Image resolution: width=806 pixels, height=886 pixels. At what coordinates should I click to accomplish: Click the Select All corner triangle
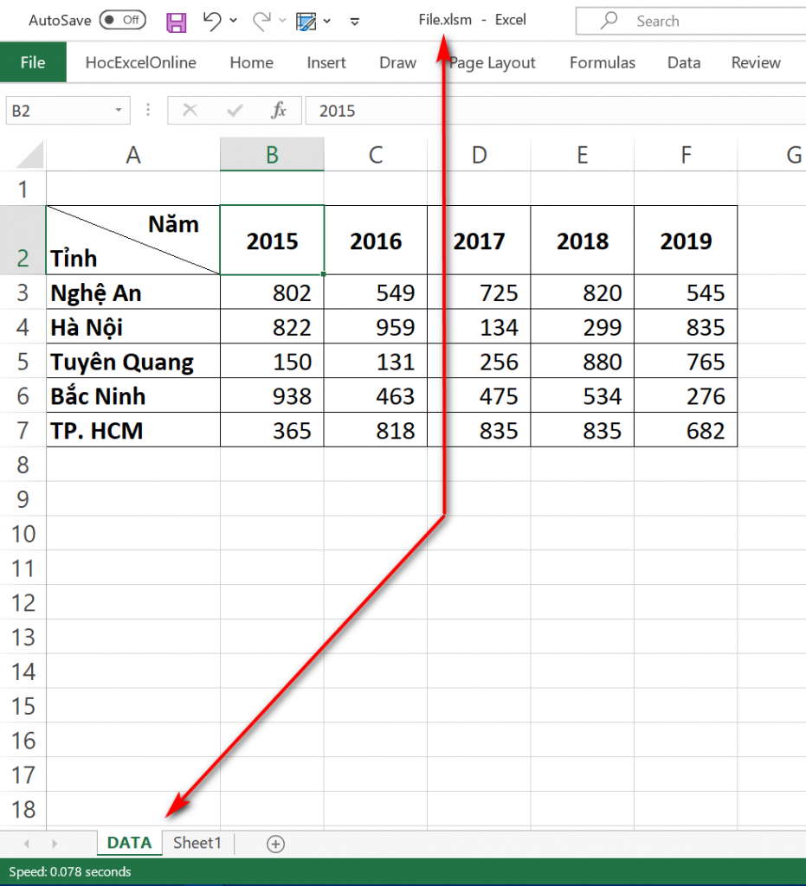30,155
